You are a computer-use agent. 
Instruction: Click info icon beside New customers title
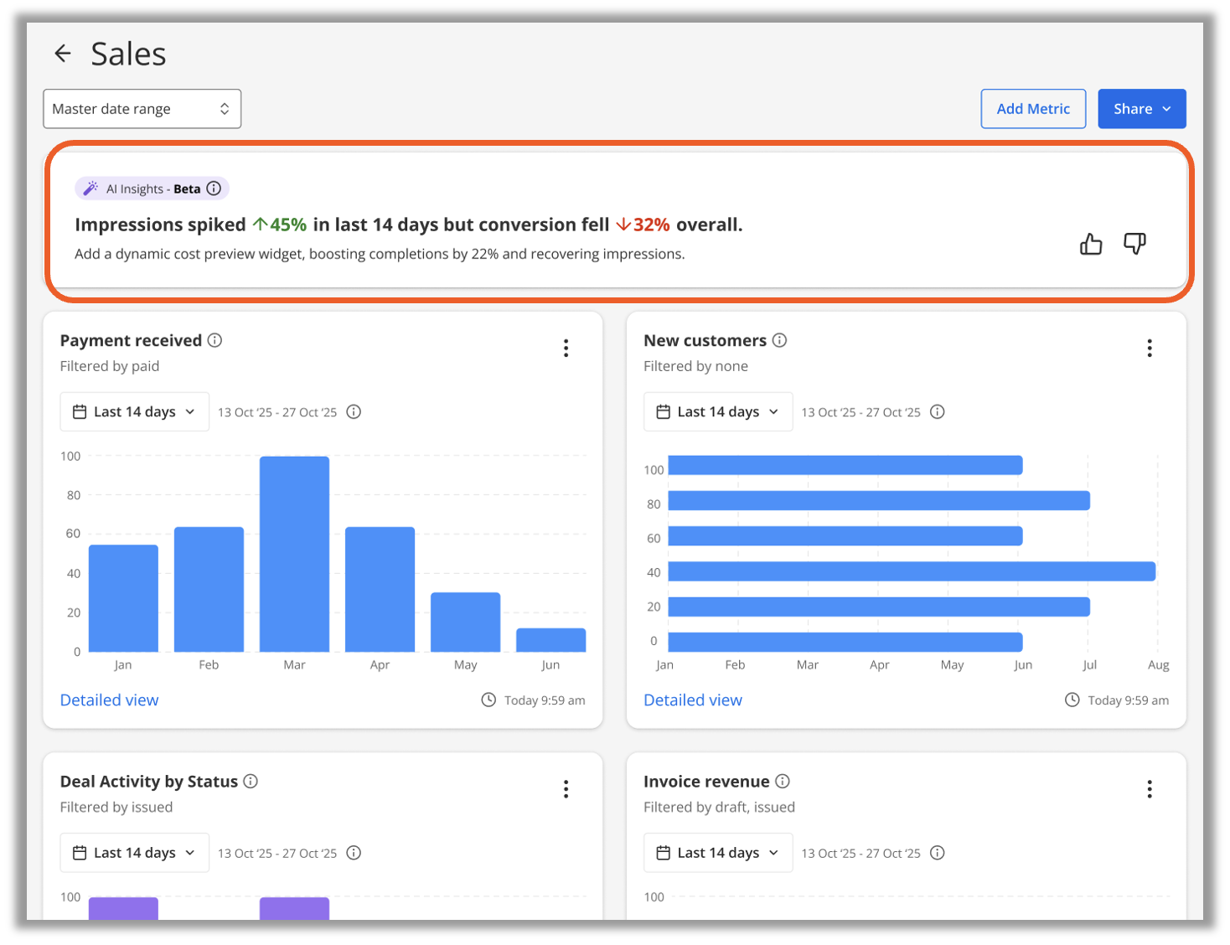[x=780, y=340]
